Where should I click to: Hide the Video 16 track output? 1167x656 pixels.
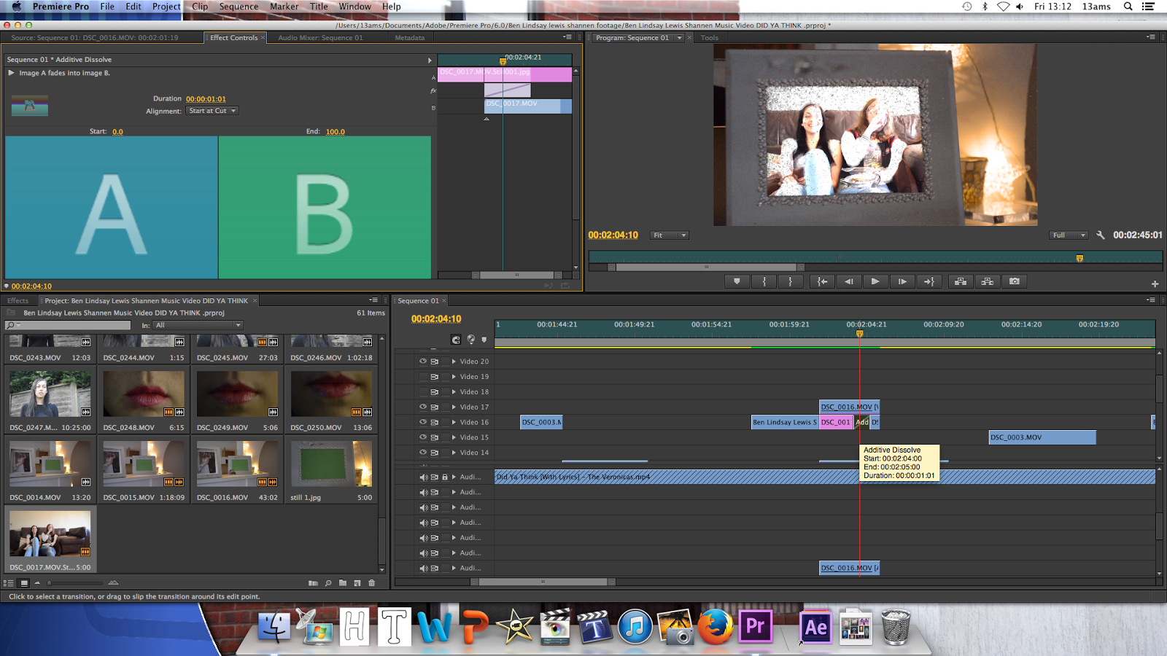click(x=423, y=422)
